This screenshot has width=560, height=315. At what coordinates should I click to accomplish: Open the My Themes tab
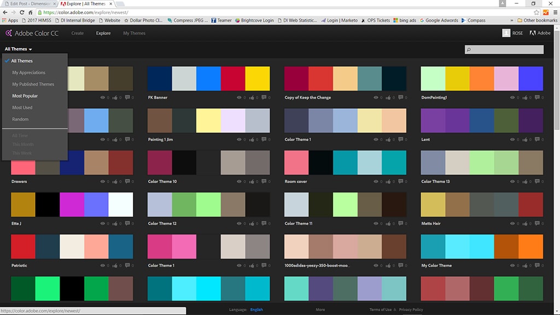click(134, 33)
